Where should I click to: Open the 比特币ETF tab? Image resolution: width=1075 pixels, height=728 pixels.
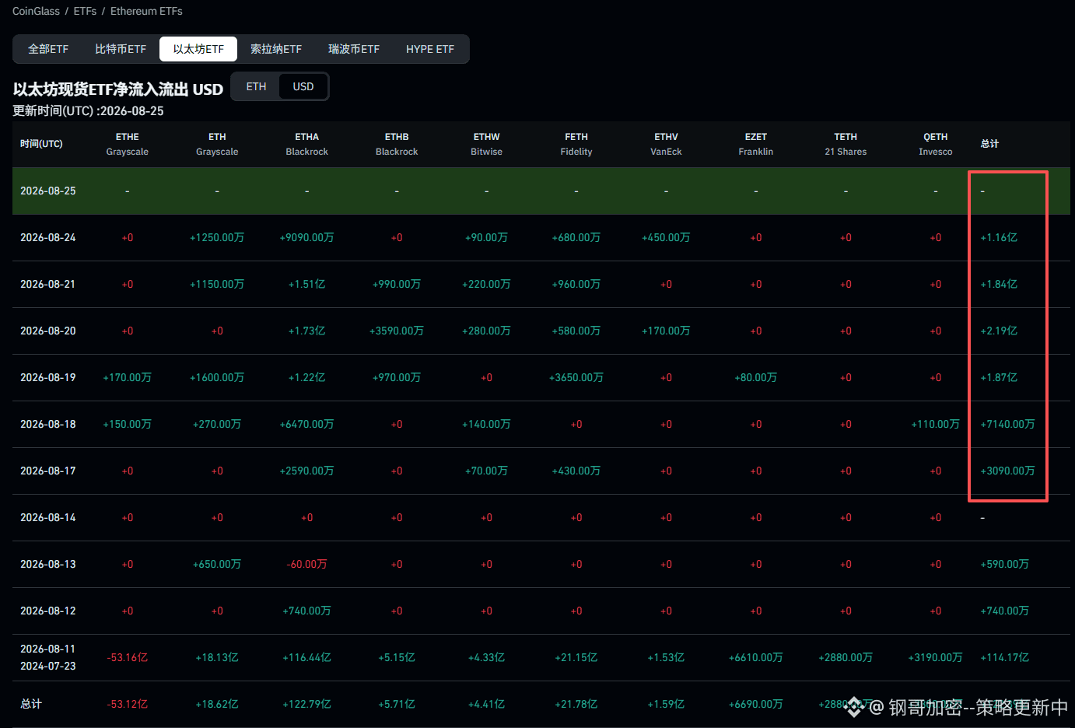[121, 49]
